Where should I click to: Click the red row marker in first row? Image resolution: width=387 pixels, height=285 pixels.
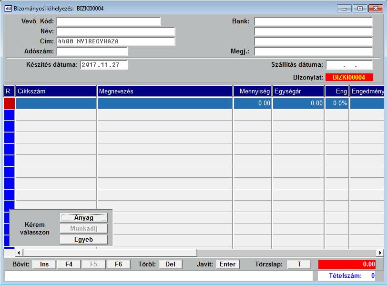pyautogui.click(x=9, y=103)
